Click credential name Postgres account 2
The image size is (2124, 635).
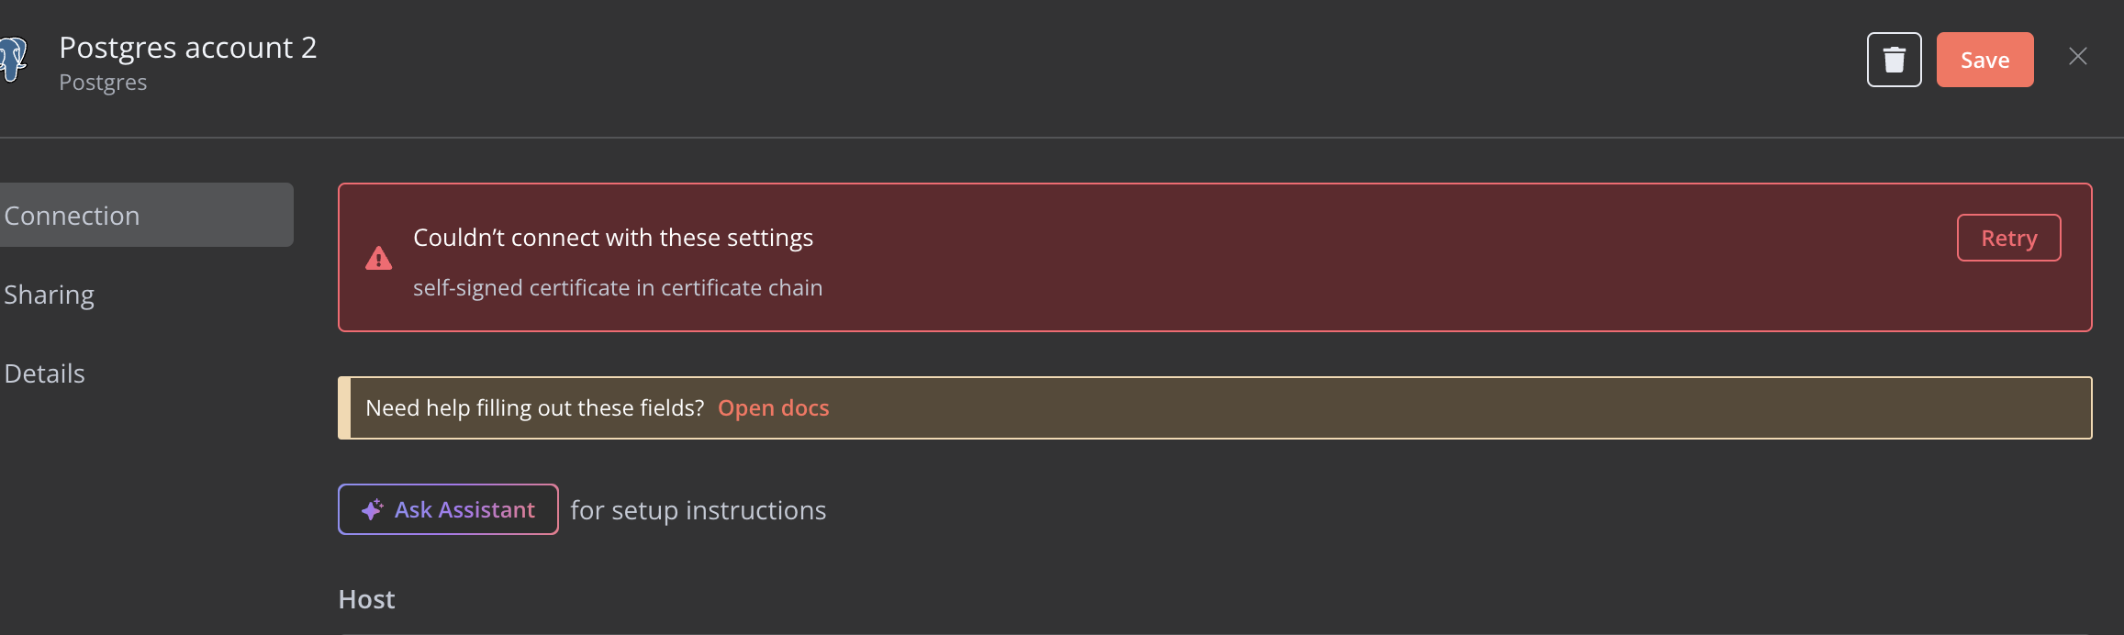(187, 47)
